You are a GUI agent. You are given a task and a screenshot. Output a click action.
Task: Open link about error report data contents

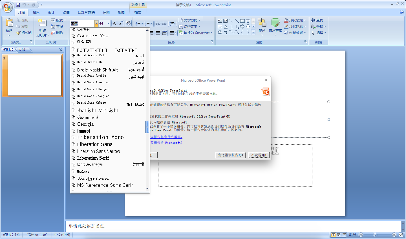(166, 137)
